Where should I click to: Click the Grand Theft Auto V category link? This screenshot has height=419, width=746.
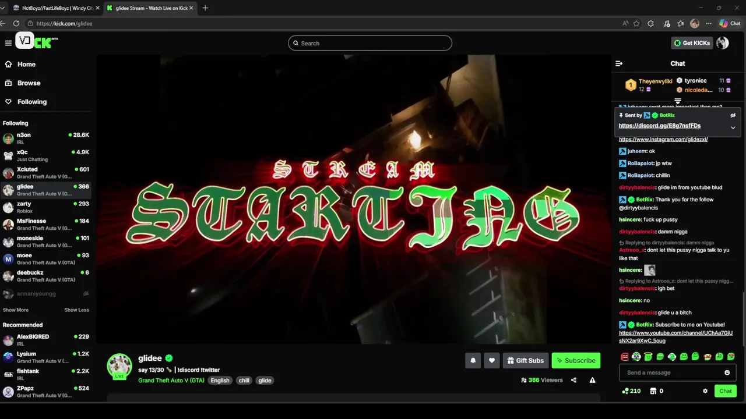171,381
